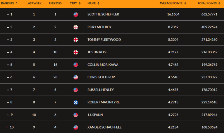Click Rory McIlroy's Northern Ireland flag icon

(x=76, y=27)
